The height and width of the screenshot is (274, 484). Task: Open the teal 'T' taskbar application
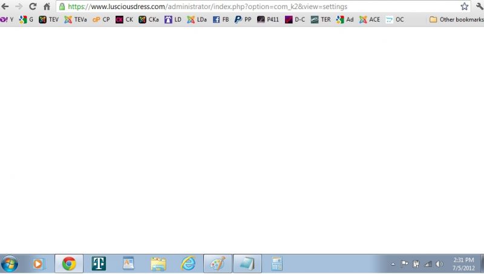(x=99, y=264)
